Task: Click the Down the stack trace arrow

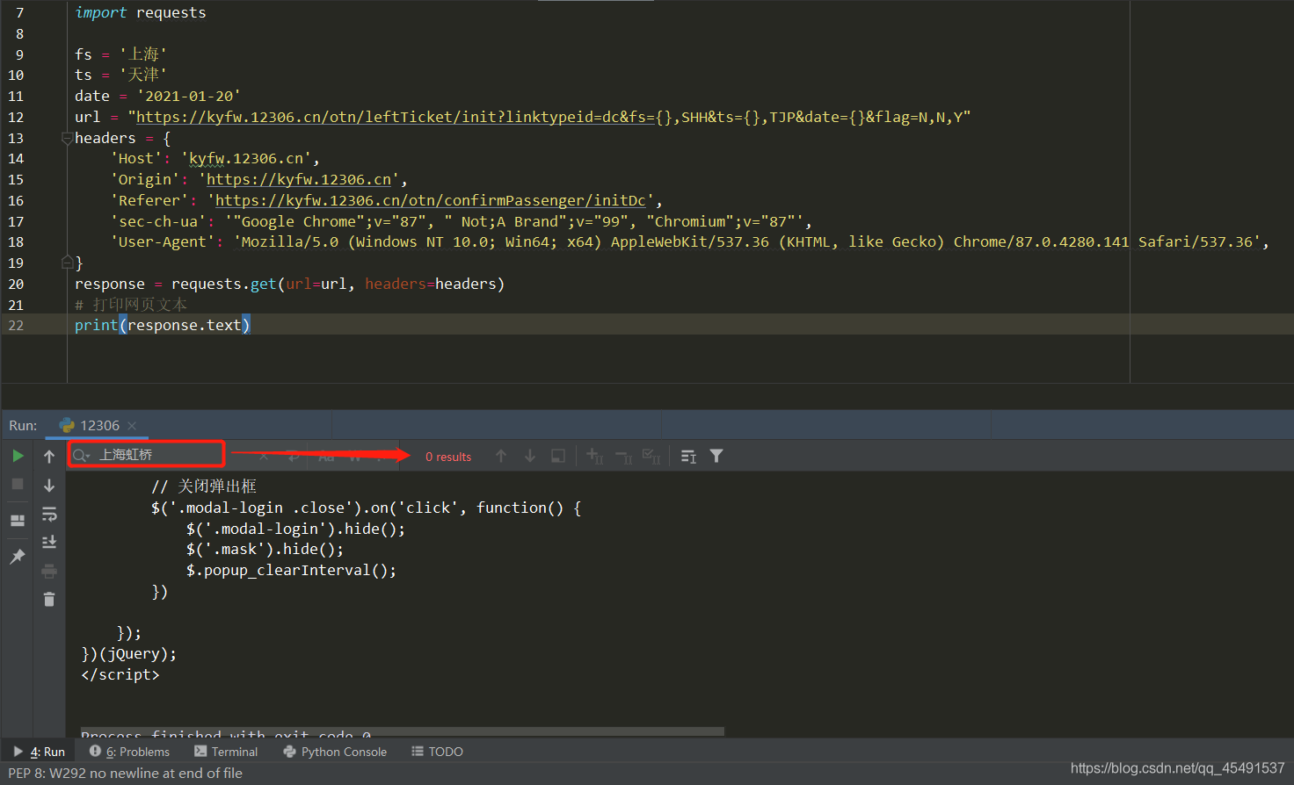Action: 49,485
